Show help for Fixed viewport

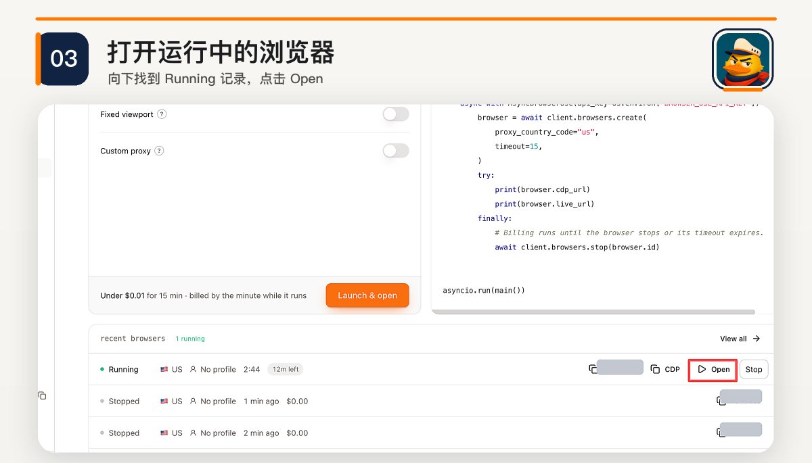click(162, 114)
